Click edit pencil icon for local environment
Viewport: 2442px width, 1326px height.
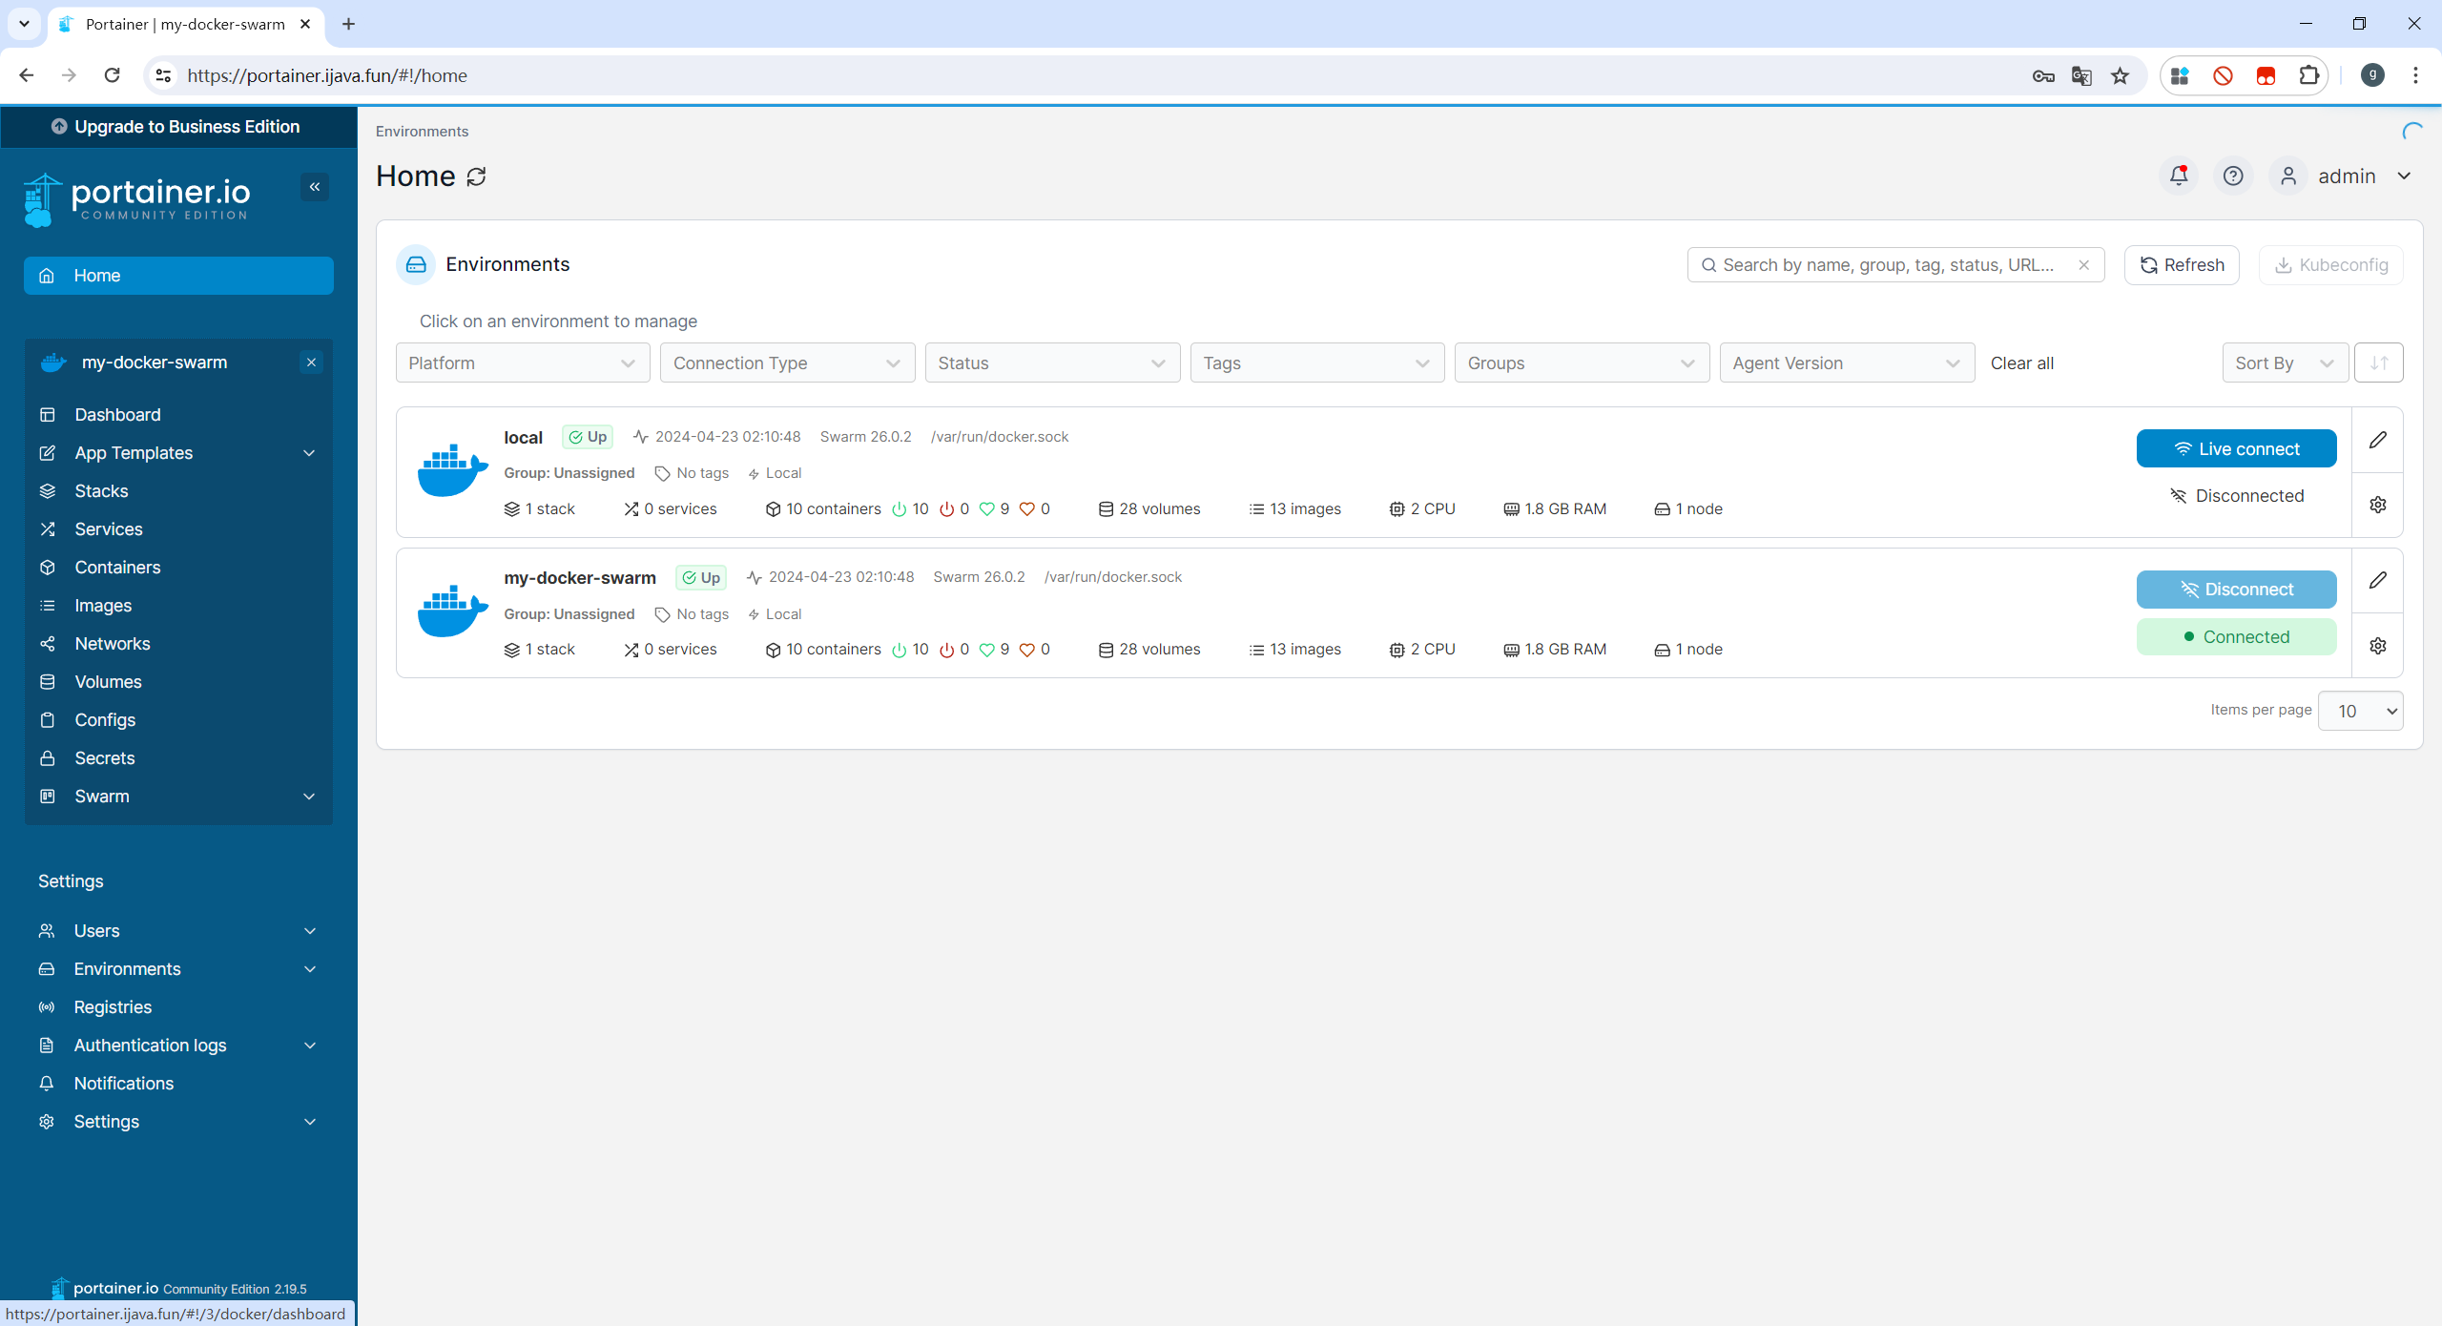2377,440
